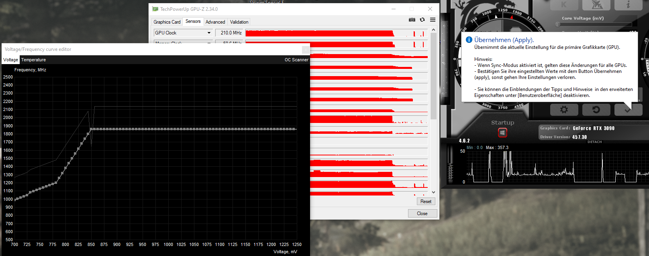Image resolution: width=649 pixels, height=256 pixels.
Task: Select the first curve point at 700 mV
Action: (x=15, y=199)
